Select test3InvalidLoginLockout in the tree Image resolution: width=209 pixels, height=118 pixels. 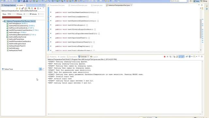point(16,44)
